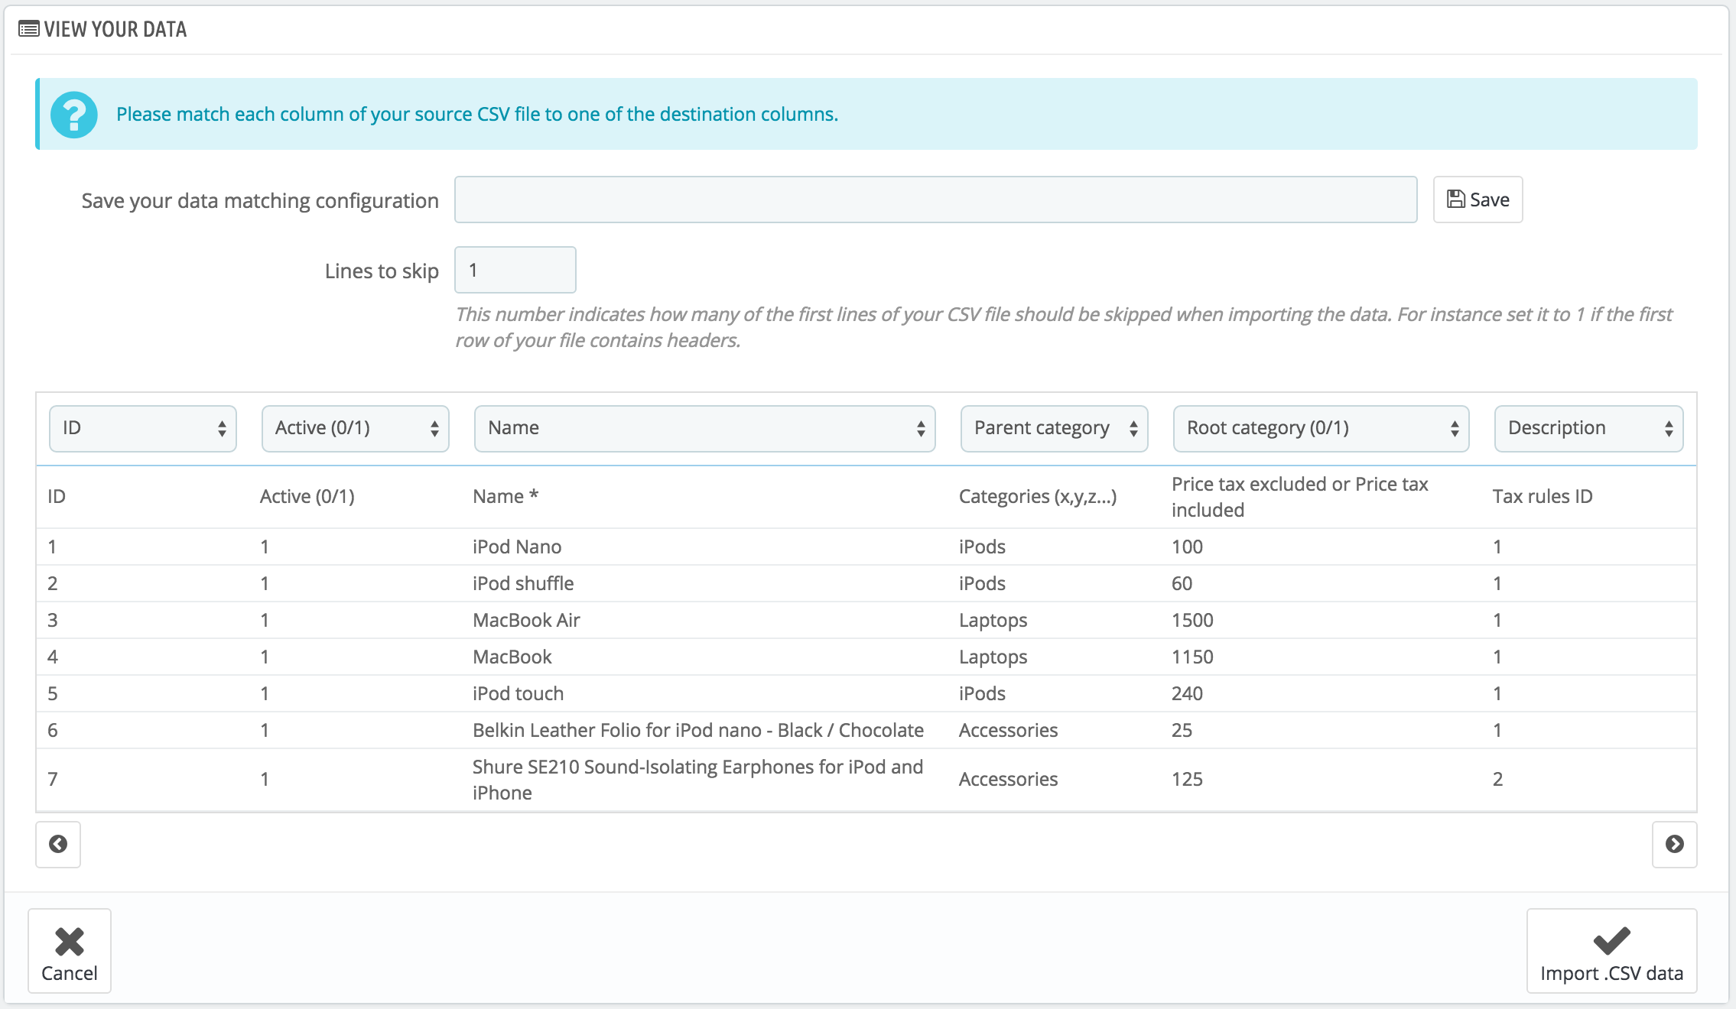Click the View Your Data list icon

29,29
